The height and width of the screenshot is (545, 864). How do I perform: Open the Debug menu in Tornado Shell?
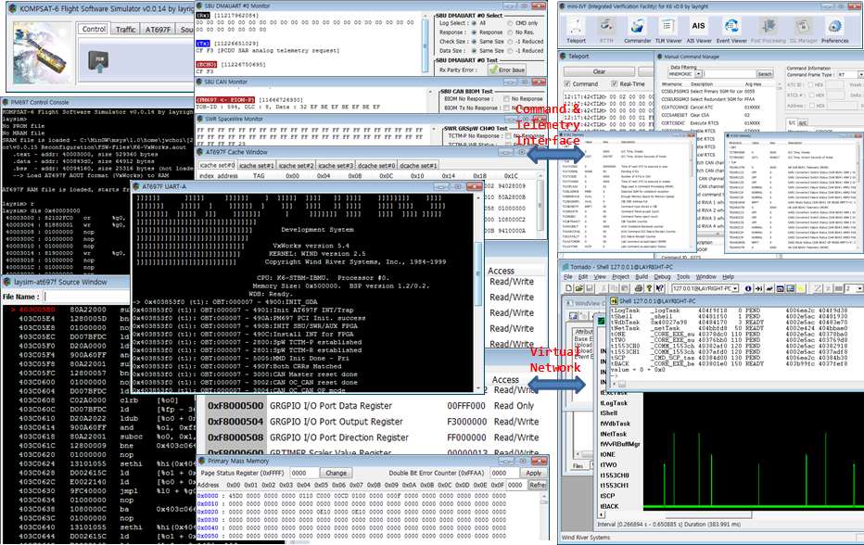663,277
